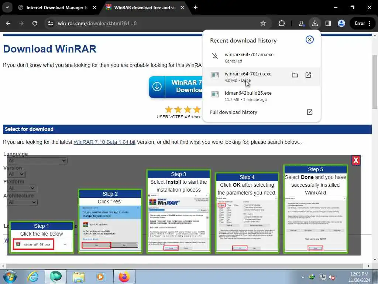The width and height of the screenshot is (378, 284).
Task: Click the user votes star rating
Action: [183, 109]
